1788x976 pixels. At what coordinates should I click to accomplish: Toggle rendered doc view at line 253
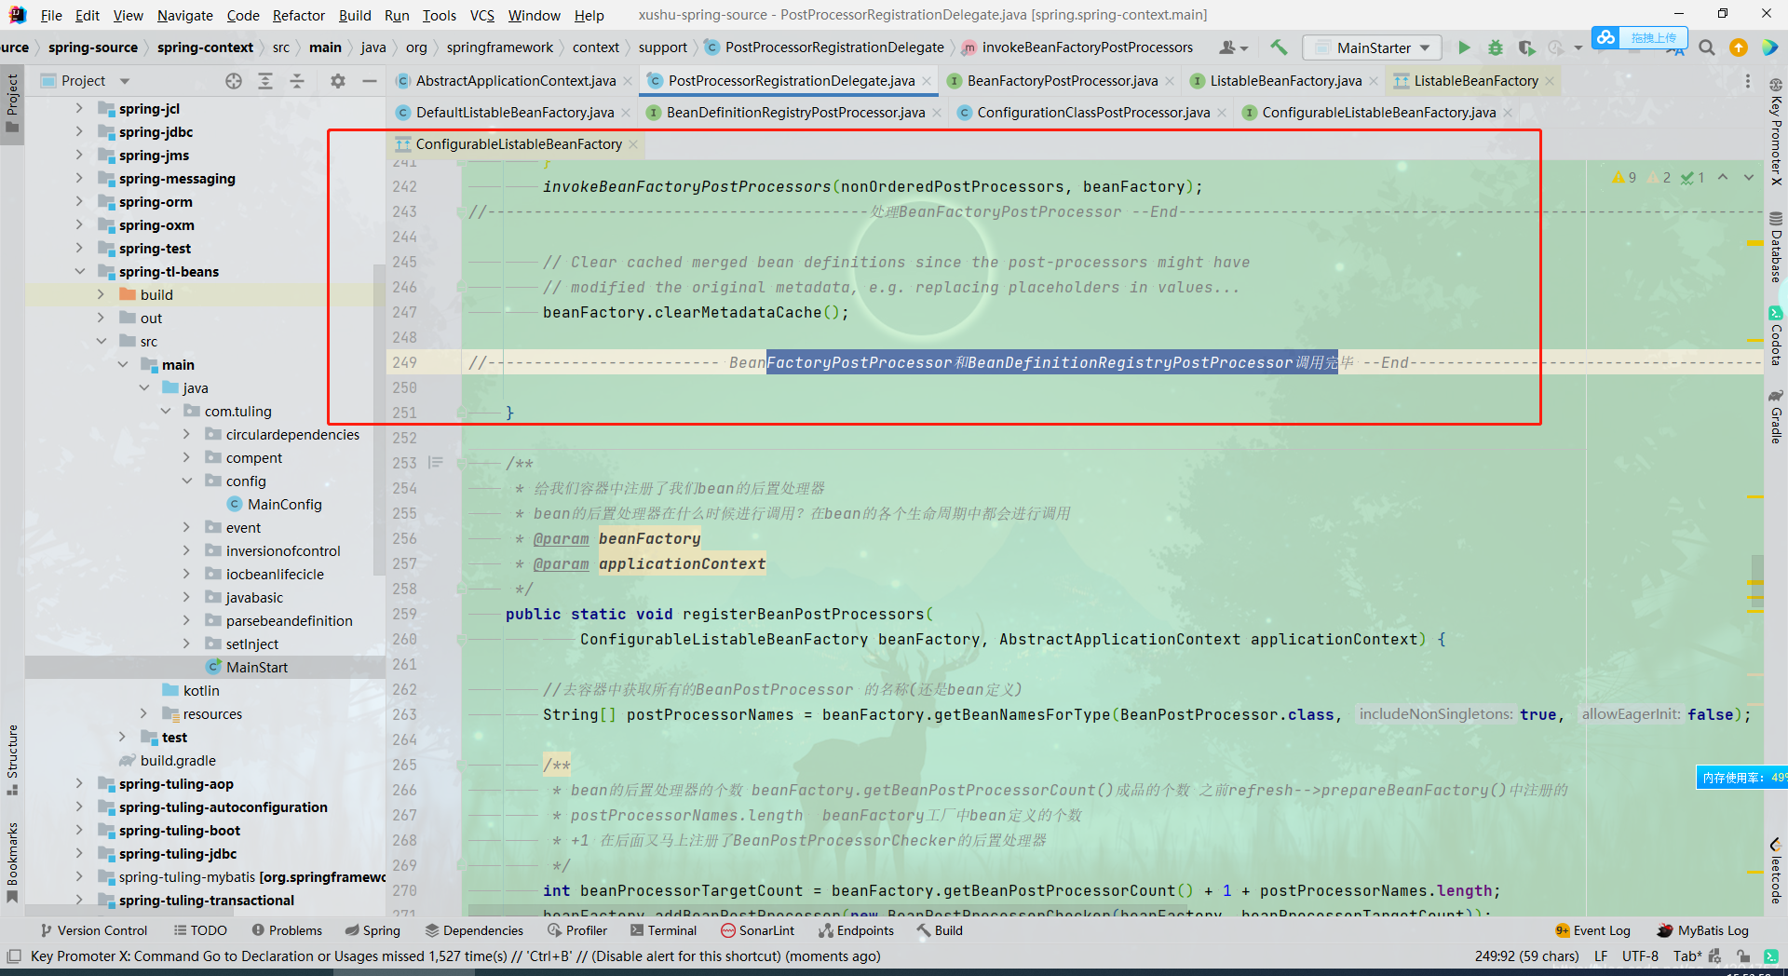pyautogui.click(x=435, y=463)
